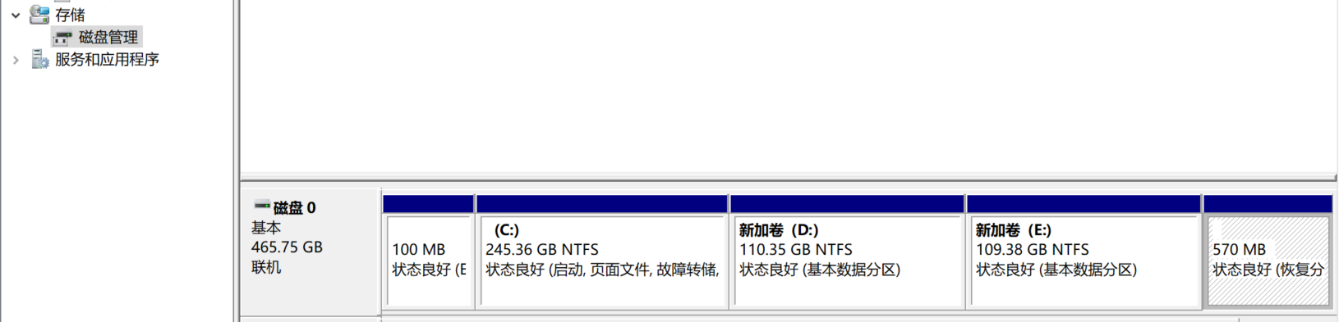Image resolution: width=1339 pixels, height=322 pixels.
Task: Click the blue bar above E: partition
Action: 1084,204
